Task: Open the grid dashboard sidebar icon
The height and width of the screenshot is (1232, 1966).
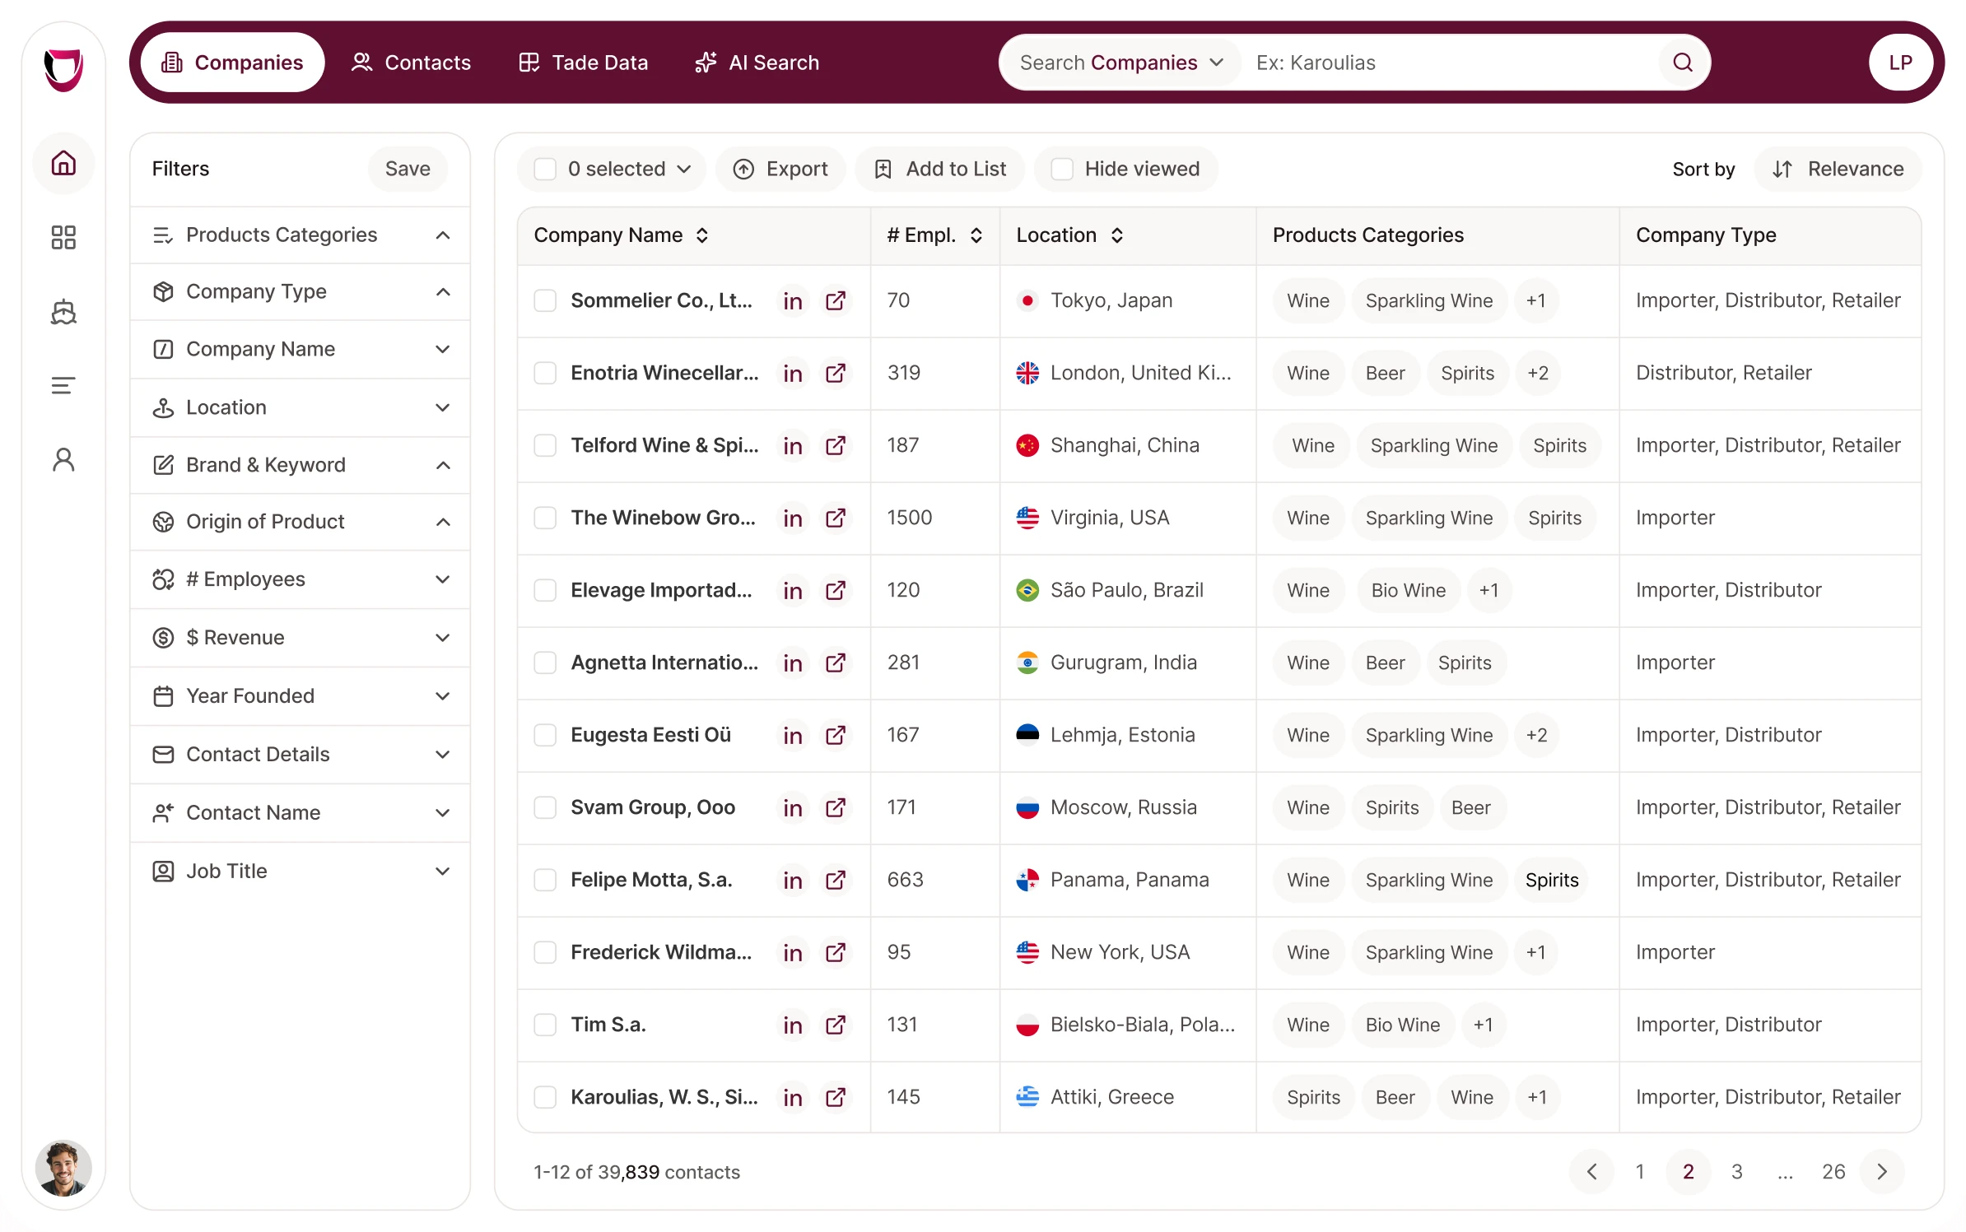Action: [63, 238]
